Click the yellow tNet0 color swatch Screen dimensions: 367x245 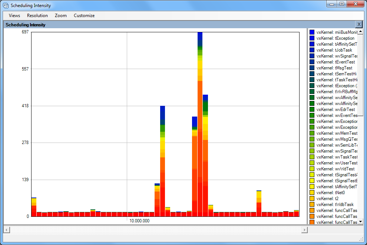point(312,193)
